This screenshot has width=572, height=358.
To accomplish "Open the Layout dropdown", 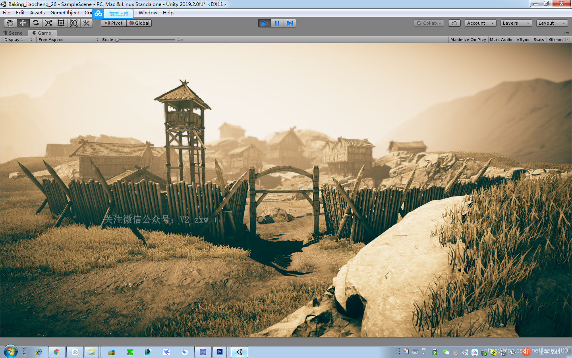I will pos(552,23).
